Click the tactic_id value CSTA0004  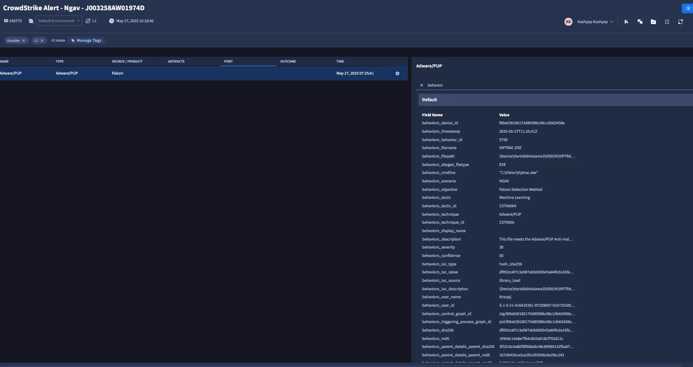point(508,206)
